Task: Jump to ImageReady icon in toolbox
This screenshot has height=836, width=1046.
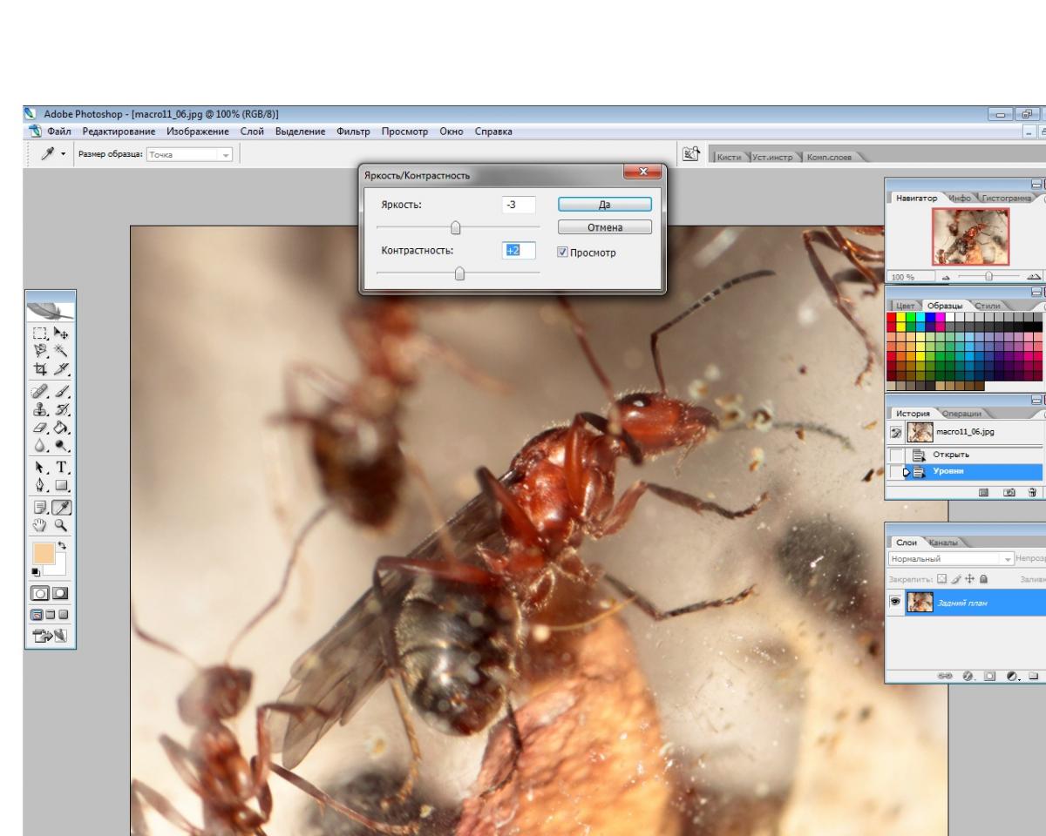Action: point(50,634)
